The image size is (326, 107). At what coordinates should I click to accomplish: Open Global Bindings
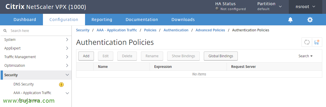point(221,56)
